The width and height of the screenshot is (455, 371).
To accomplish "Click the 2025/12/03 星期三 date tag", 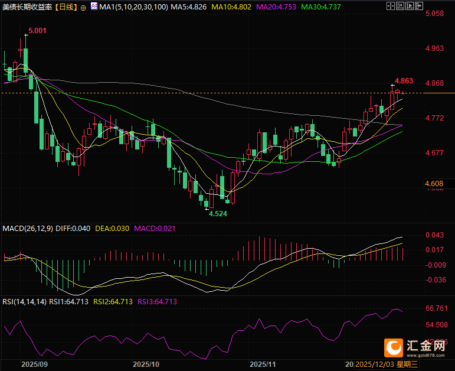I will point(387,365).
